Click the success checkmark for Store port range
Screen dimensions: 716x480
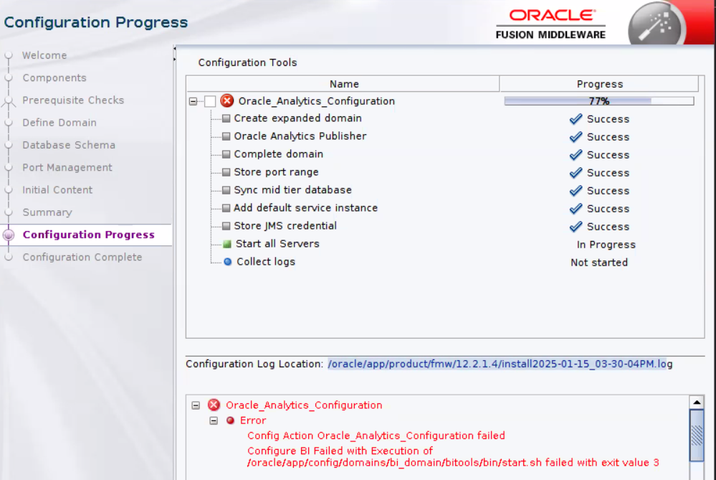coord(576,172)
